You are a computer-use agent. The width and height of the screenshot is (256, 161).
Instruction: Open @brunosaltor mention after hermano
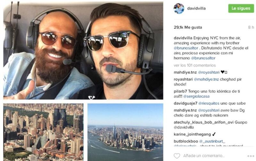click(203, 58)
